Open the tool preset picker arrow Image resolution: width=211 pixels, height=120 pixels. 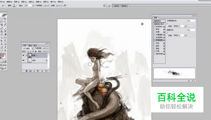[5, 6]
